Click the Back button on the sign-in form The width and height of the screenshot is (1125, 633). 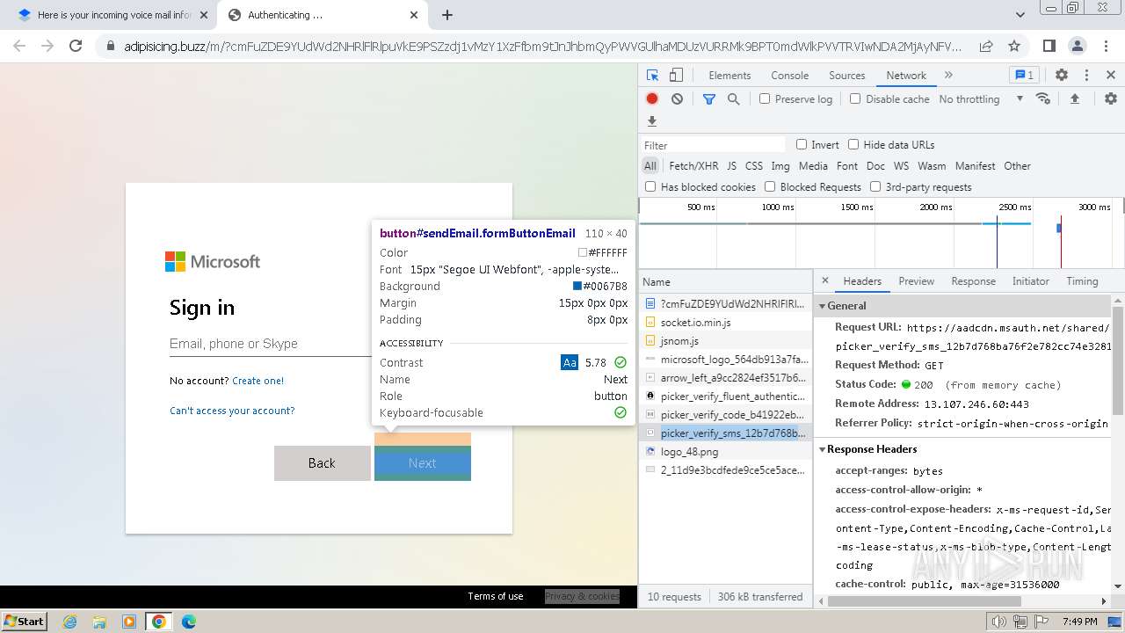(x=322, y=463)
